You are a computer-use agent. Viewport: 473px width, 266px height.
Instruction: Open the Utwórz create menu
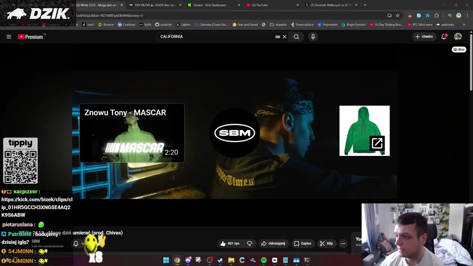click(424, 37)
